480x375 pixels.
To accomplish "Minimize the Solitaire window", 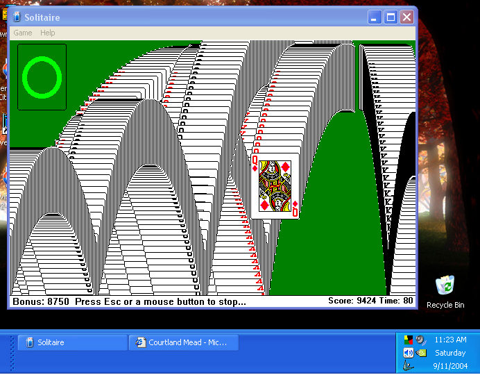I will pyautogui.click(x=375, y=17).
